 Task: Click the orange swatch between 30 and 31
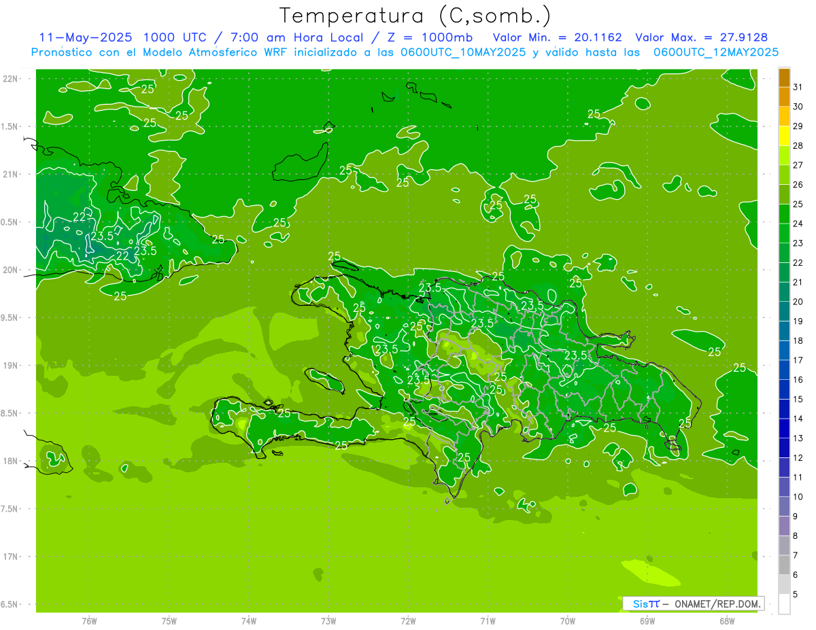pos(784,97)
